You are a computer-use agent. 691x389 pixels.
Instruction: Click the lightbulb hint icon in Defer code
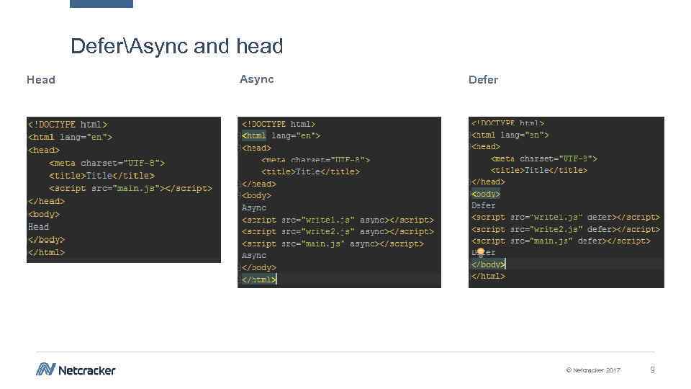[x=480, y=252]
